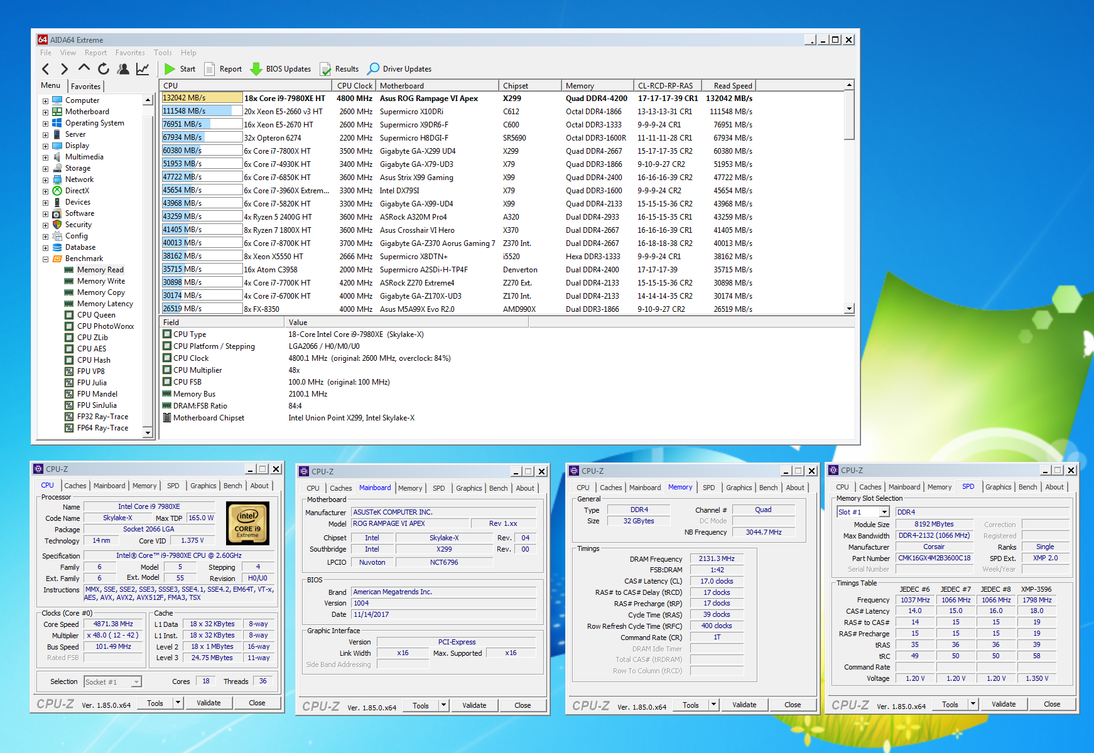Image resolution: width=1094 pixels, height=753 pixels.
Task: Select Memory Read benchmark
Action: 100,270
